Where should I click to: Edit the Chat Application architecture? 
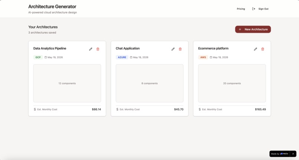pos(173,49)
